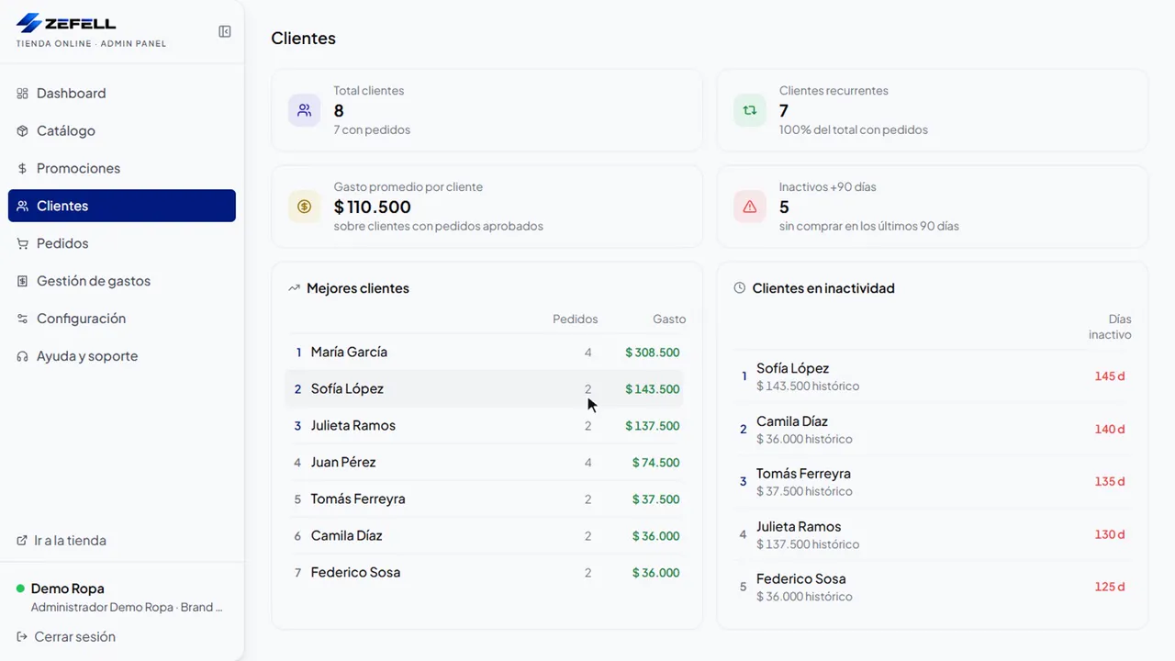Screen dimensions: 1175x661
Task: Click the Catálogo box icon
Action: tap(22, 131)
